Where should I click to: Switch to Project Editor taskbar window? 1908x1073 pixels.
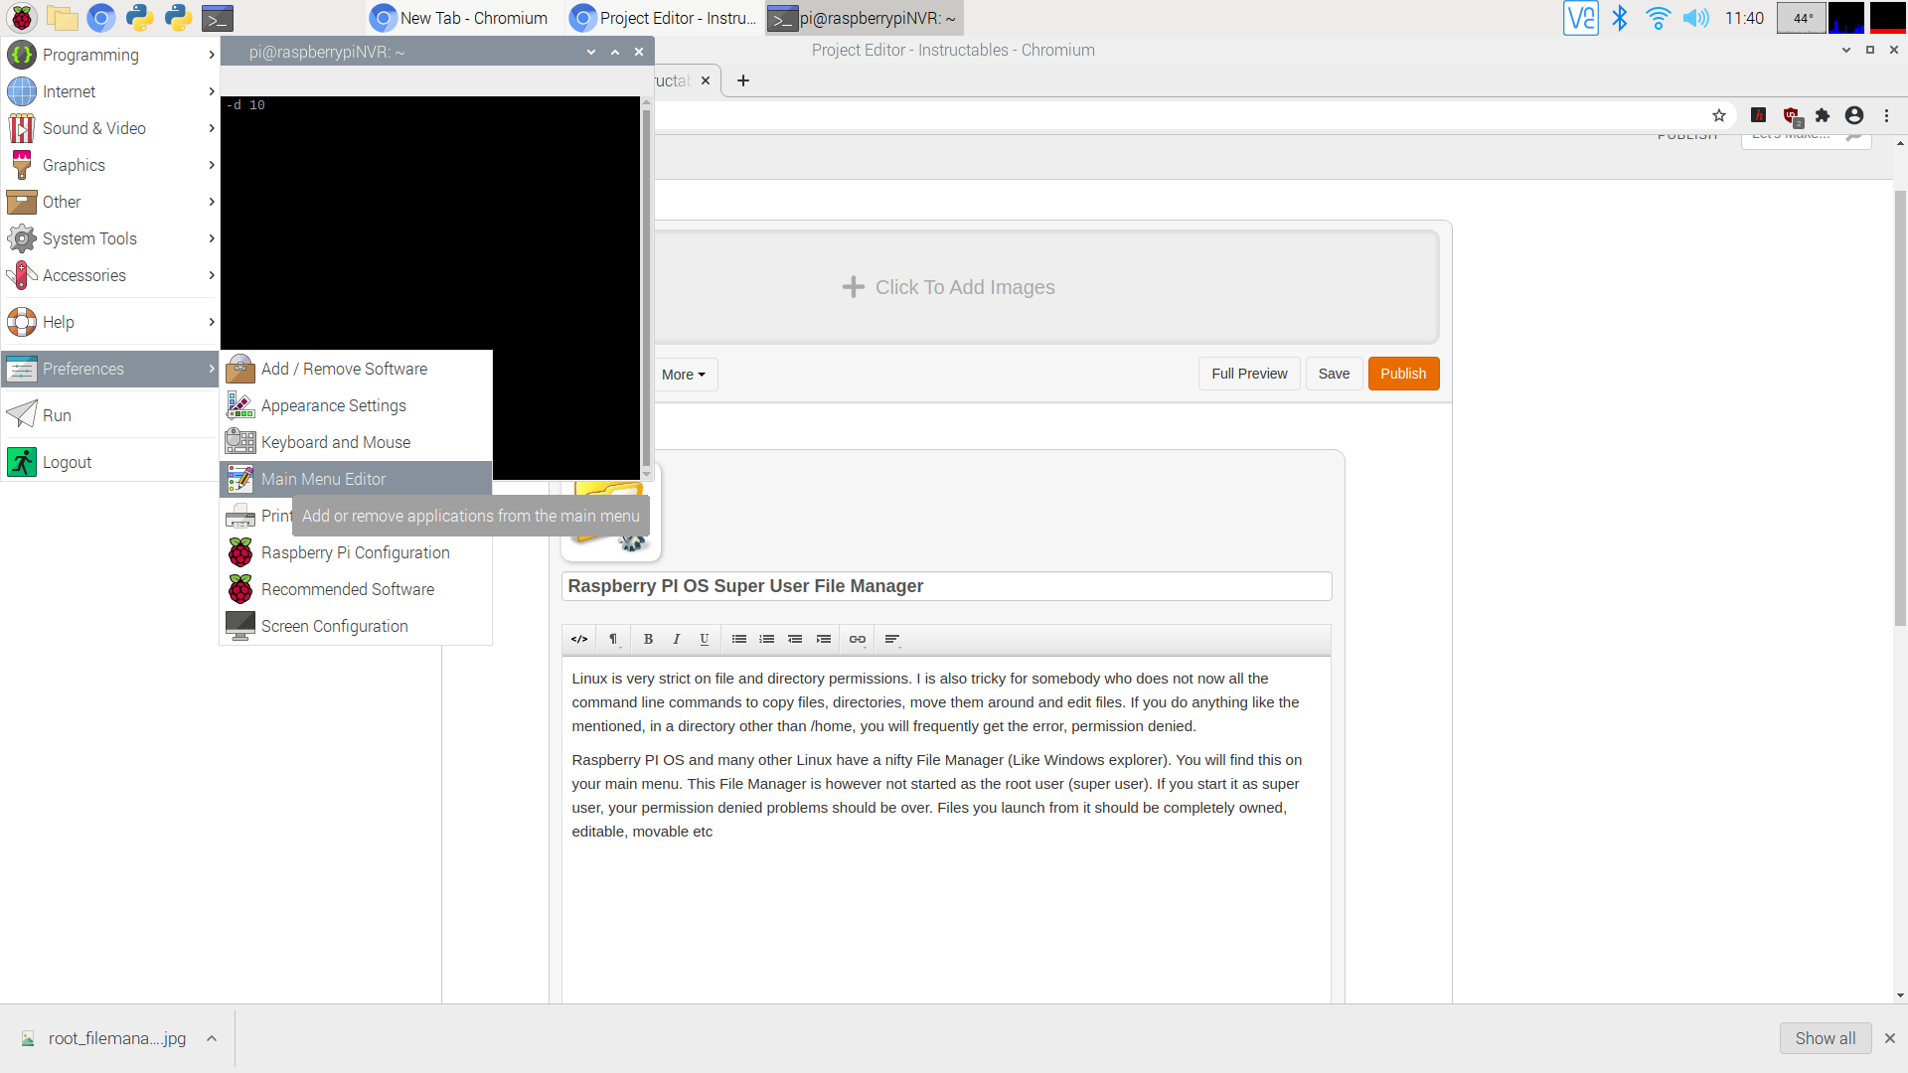[664, 18]
